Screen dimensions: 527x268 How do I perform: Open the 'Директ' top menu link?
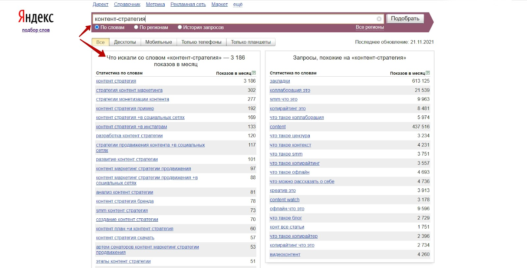(100, 4)
